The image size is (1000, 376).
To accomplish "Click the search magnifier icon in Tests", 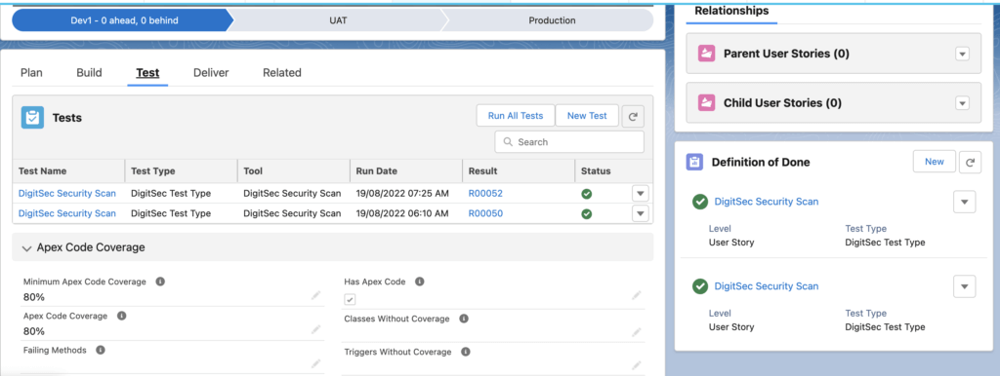I will [508, 142].
